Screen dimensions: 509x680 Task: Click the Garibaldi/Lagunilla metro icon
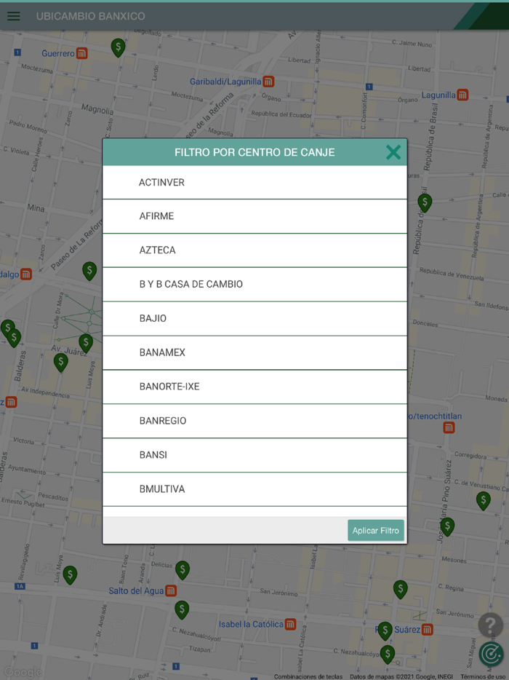point(268,82)
